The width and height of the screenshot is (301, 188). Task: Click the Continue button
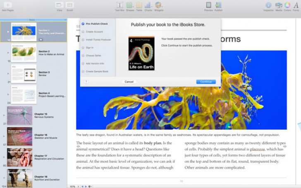206,82
